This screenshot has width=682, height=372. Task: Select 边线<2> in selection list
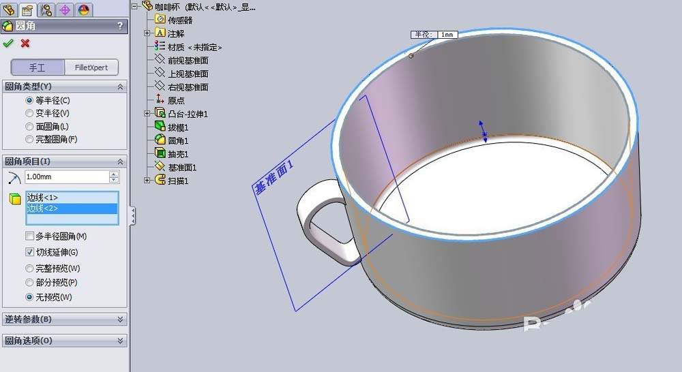click(72, 208)
